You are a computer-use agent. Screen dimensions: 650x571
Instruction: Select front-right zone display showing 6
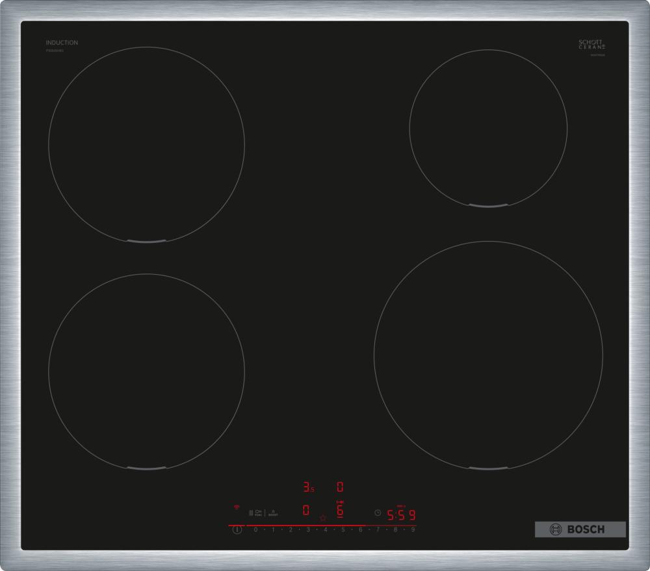tap(339, 510)
